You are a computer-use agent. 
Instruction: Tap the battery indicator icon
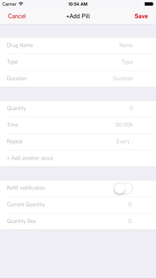click(x=149, y=4)
